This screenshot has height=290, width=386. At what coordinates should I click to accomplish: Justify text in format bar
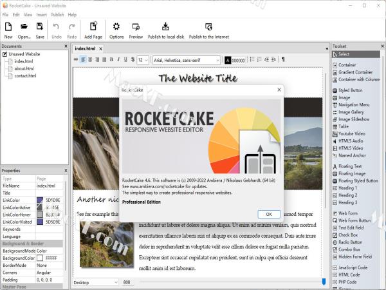pos(104,60)
